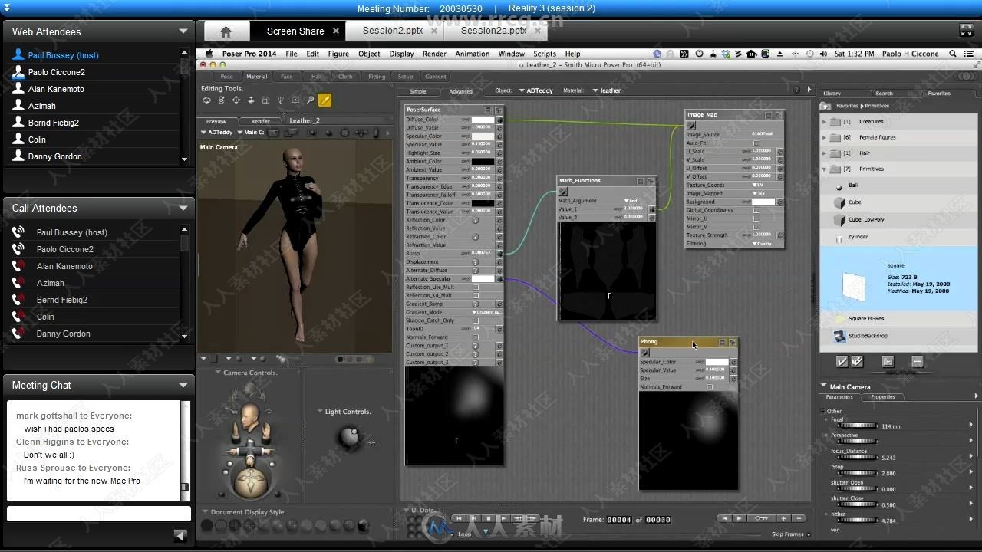The width and height of the screenshot is (982, 552).
Task: Click the Phong node output icon
Action: [644, 353]
